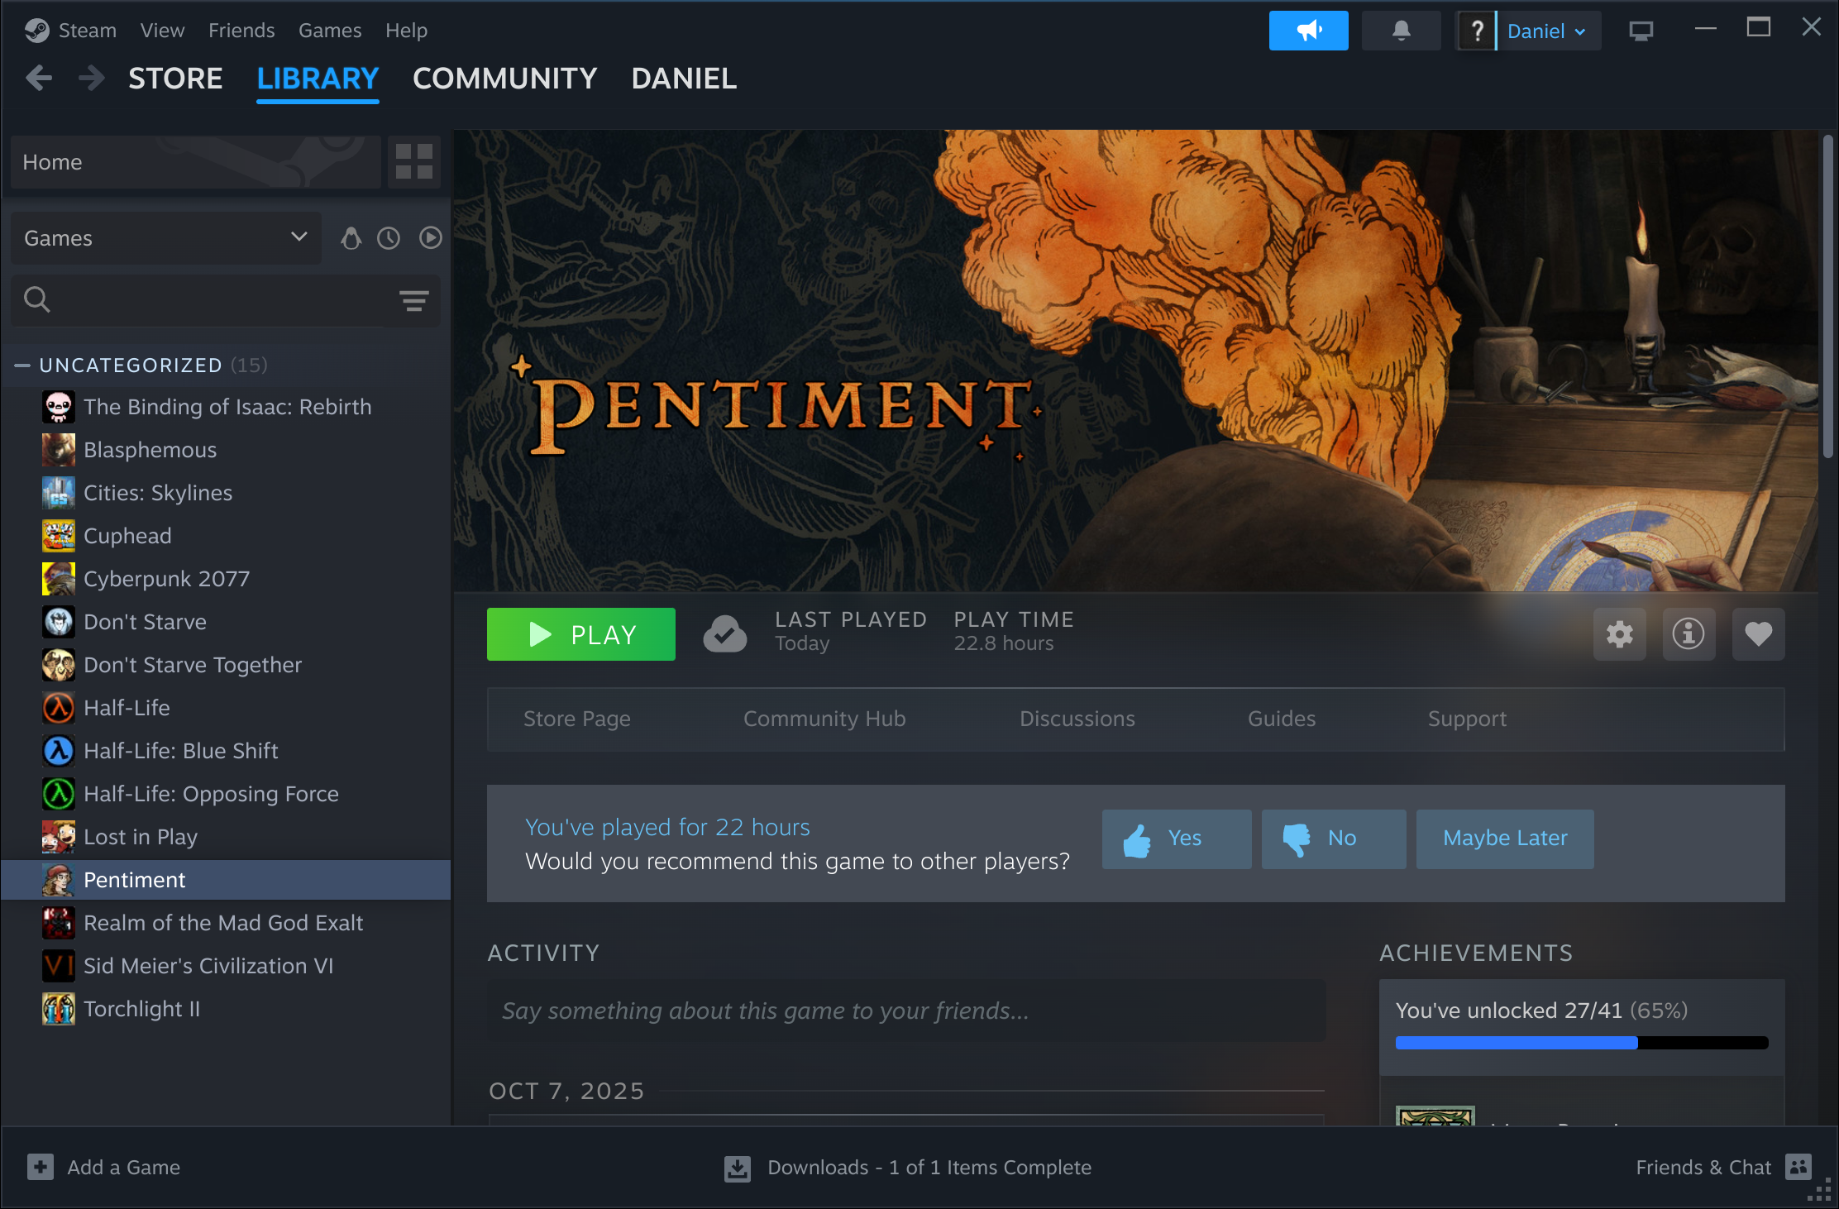This screenshot has width=1839, height=1209.
Task: Click the question mark avatar icon
Action: (x=1476, y=31)
